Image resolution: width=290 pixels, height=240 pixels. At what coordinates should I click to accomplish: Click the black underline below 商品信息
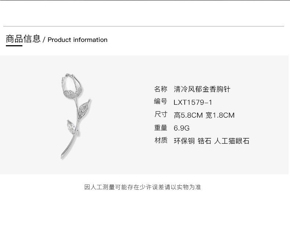click(14, 46)
